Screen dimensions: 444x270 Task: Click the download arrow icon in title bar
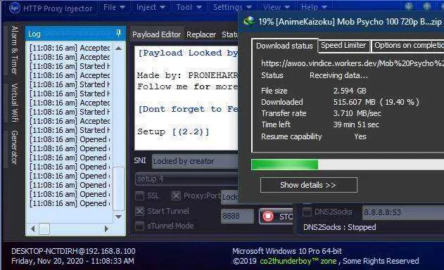(408, 6)
